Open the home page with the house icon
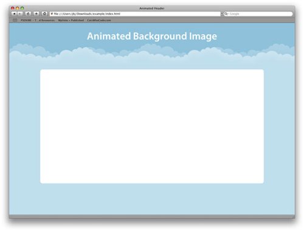 coord(44,13)
